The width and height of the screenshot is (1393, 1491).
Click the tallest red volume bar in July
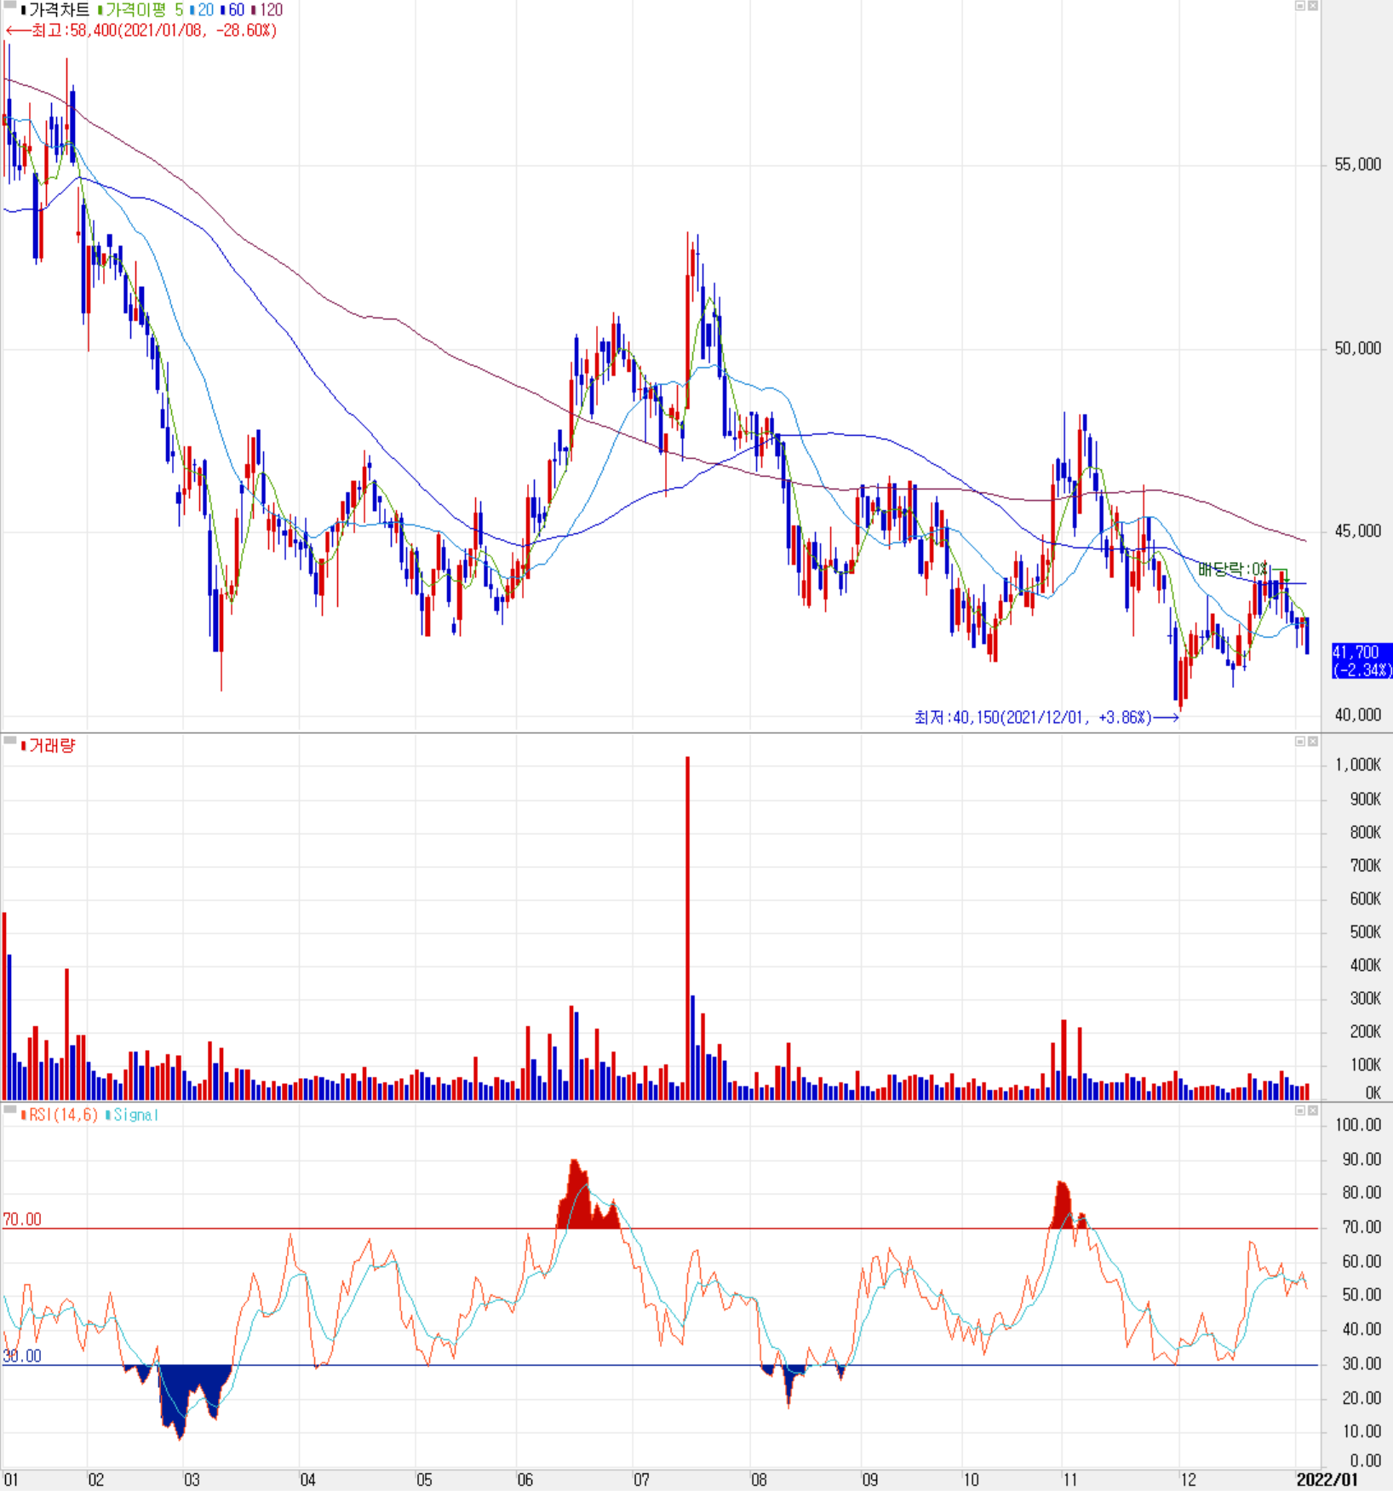[x=688, y=928]
